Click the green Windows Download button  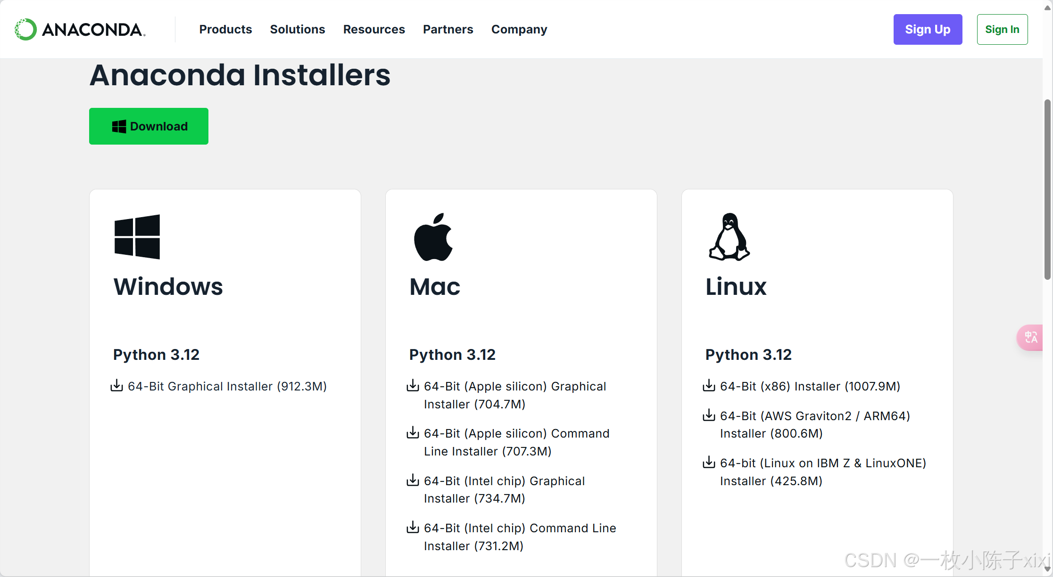click(149, 126)
